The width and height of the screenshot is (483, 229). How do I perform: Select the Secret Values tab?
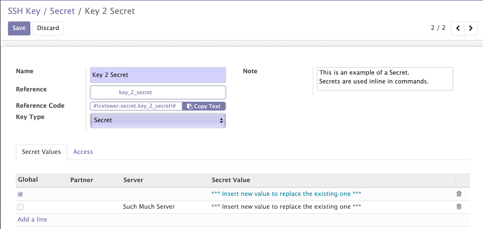point(41,152)
